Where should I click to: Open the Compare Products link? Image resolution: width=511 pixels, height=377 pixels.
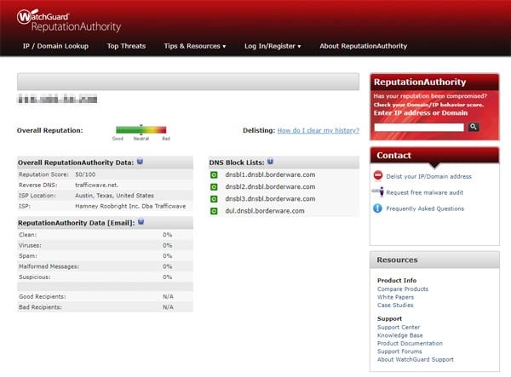(x=403, y=288)
